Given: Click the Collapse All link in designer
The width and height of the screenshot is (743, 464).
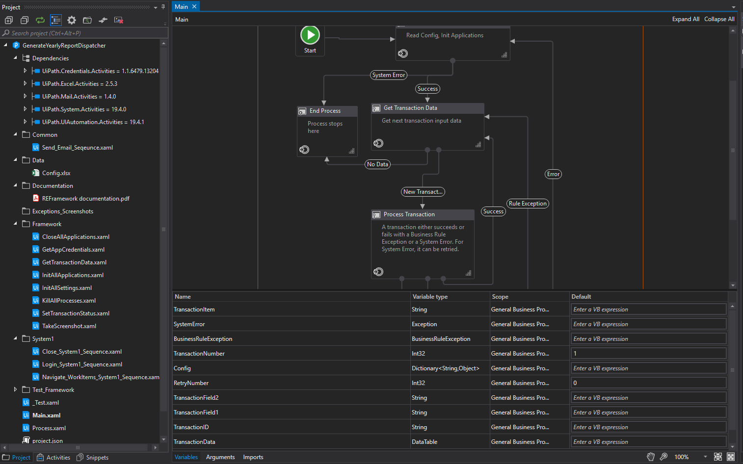Looking at the screenshot, I should (719, 19).
